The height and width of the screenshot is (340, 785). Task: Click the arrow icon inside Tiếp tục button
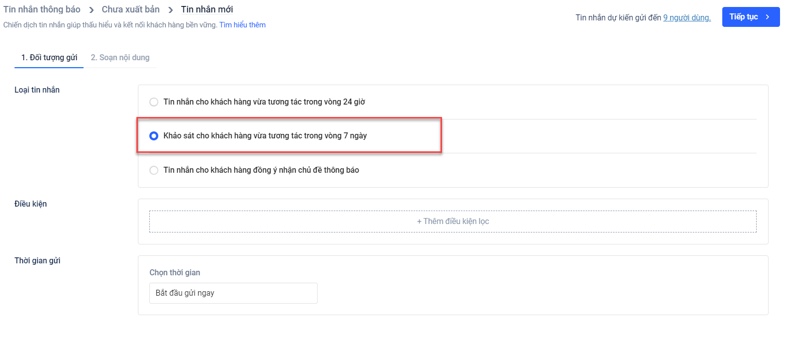tap(768, 17)
